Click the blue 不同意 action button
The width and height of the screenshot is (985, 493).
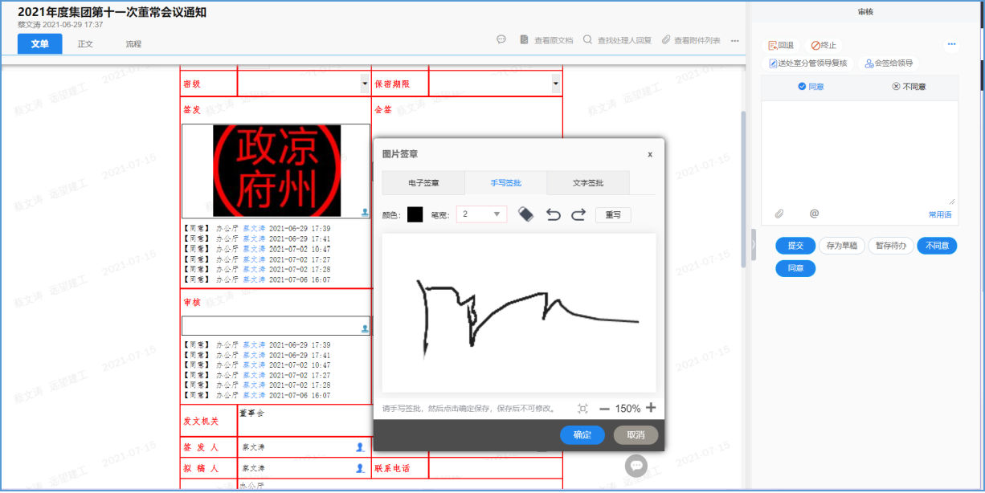click(937, 246)
